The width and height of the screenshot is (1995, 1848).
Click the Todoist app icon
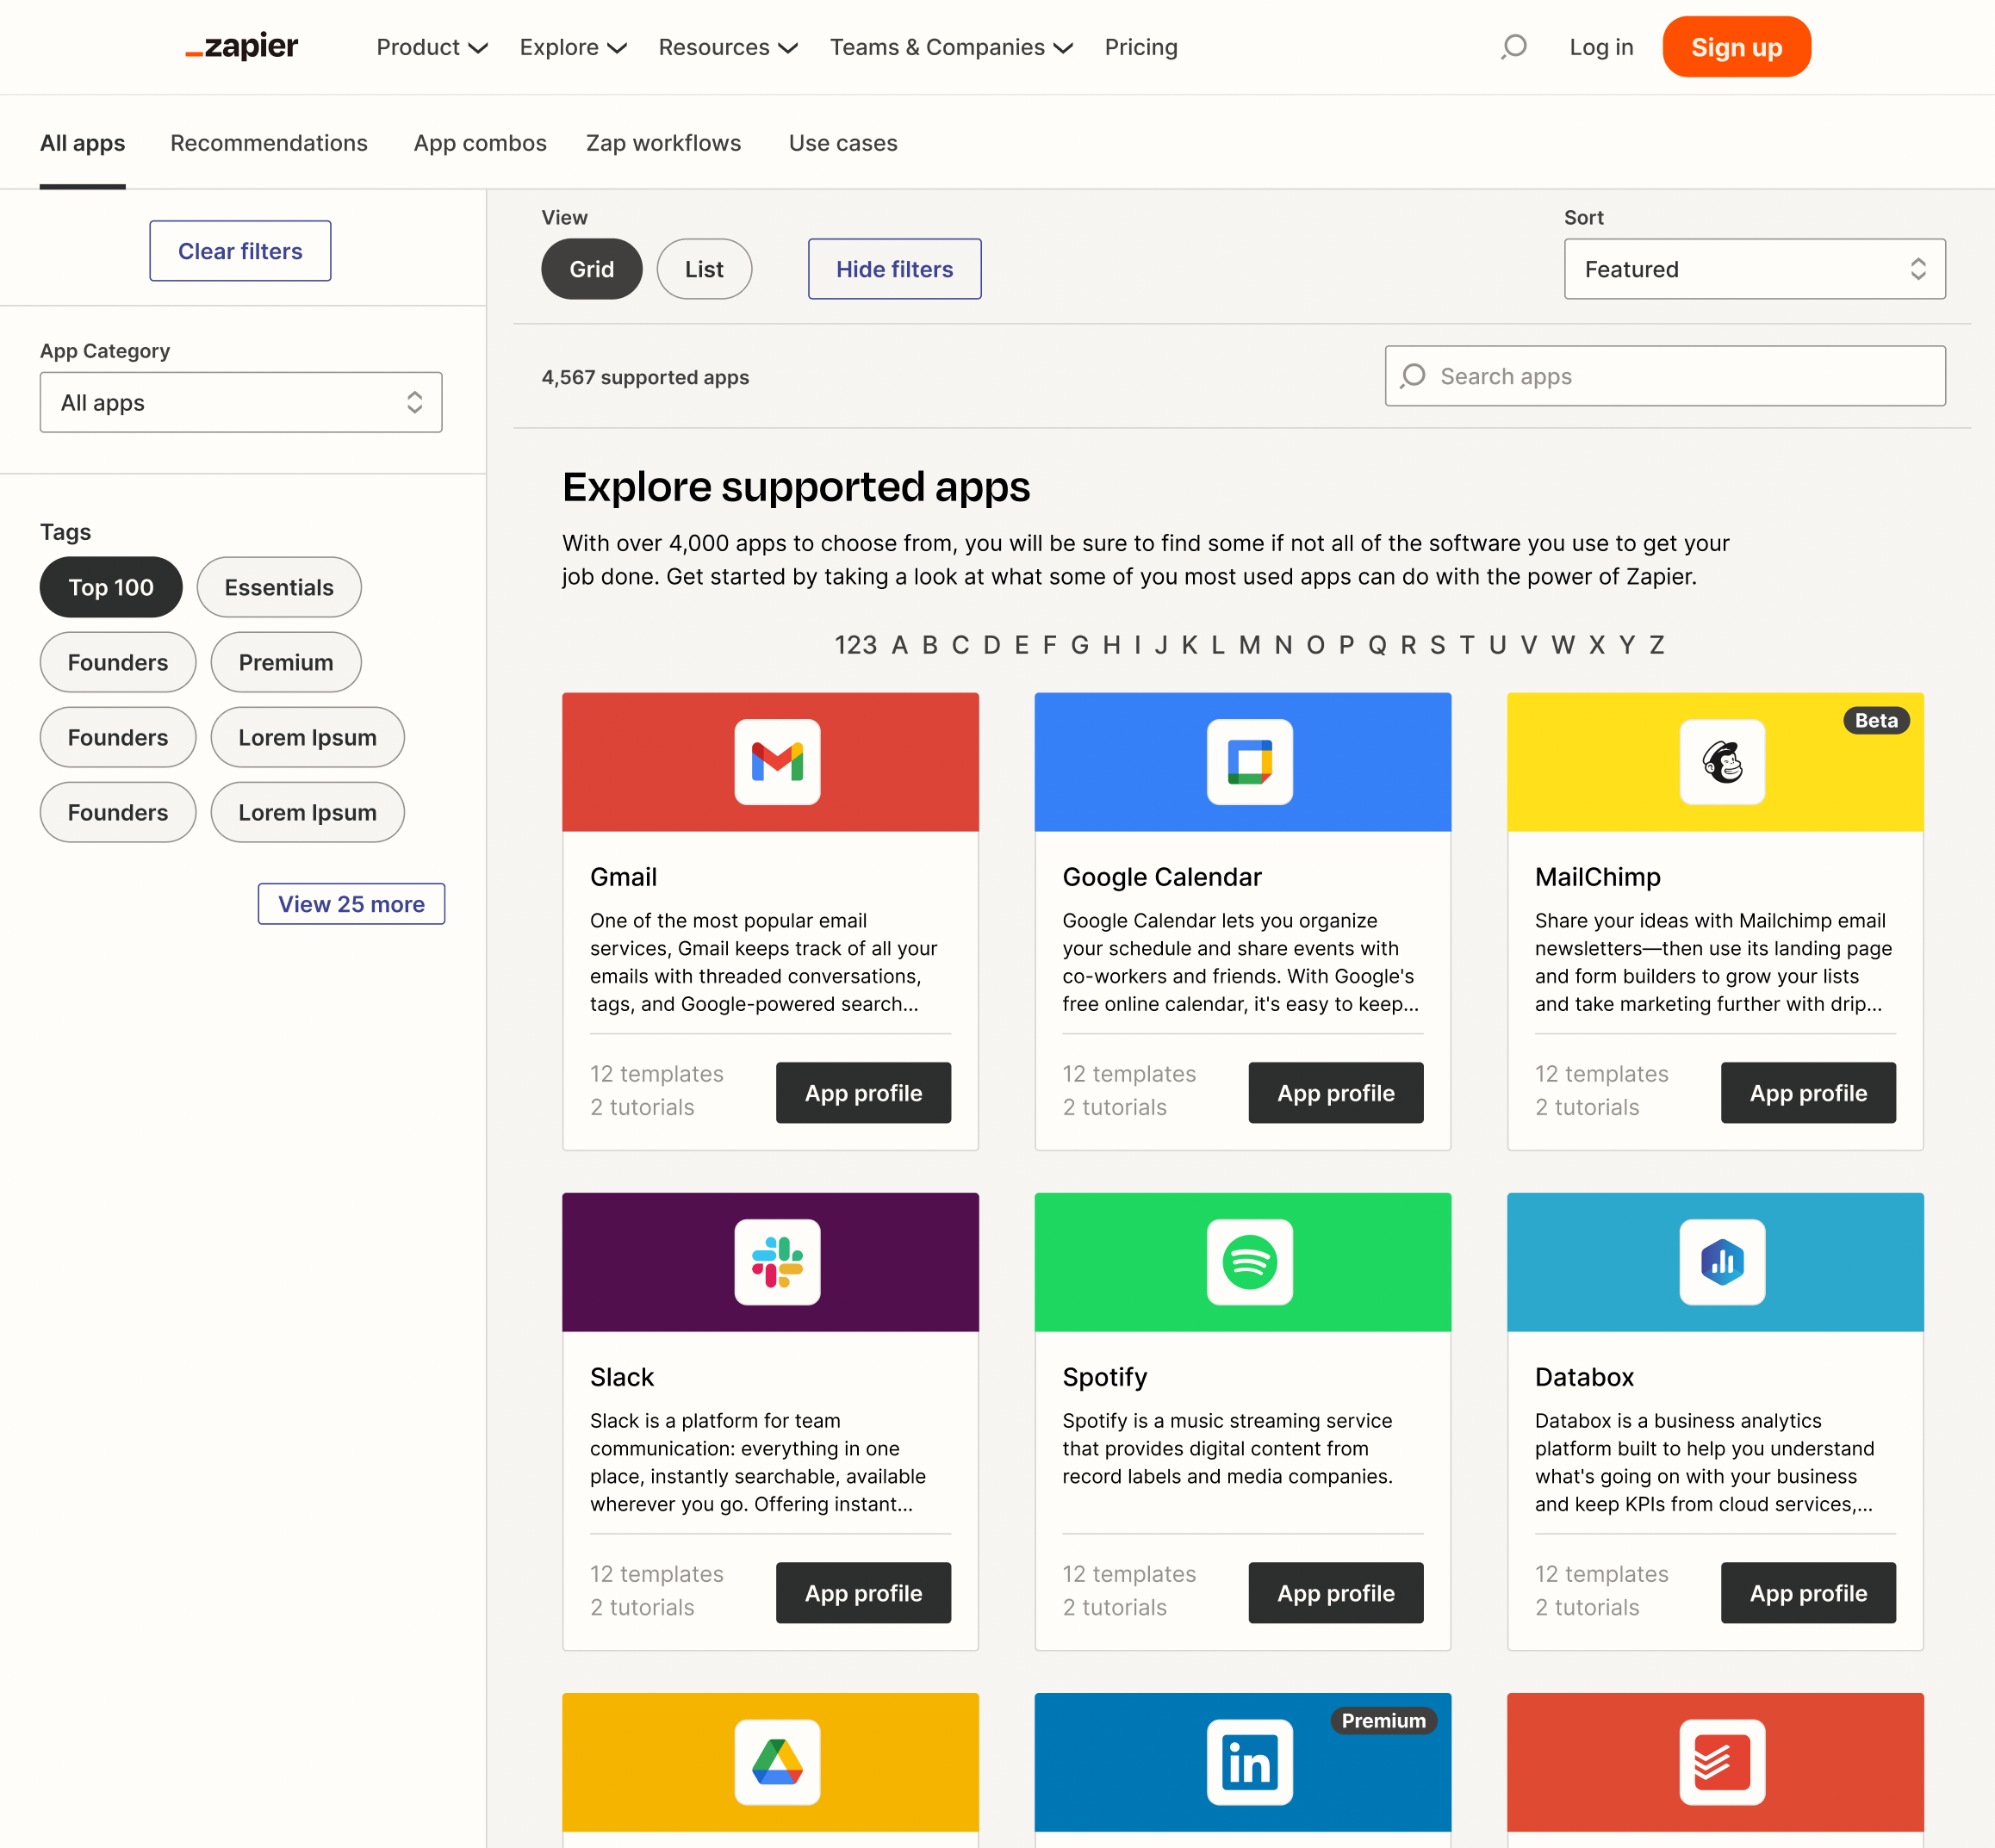[1722, 1762]
